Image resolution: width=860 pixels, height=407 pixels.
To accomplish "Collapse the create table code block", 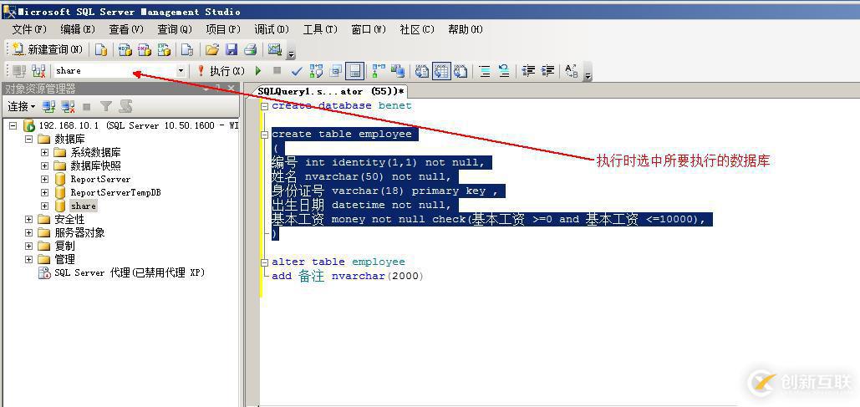I will point(264,135).
